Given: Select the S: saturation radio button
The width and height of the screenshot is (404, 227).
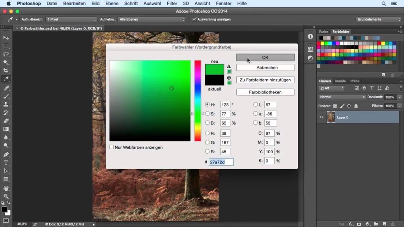Looking at the screenshot, I should 208,113.
